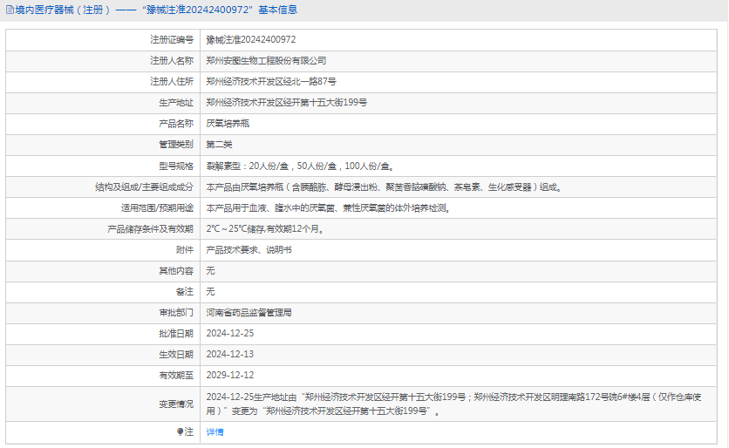Click the 注册人住所 label
This screenshot has width=729, height=448.
(172, 82)
